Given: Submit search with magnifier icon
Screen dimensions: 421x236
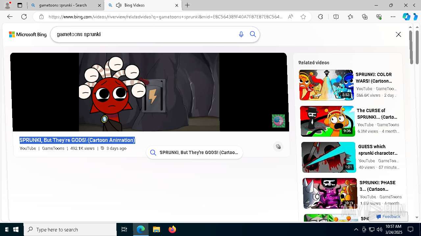Looking at the screenshot, I should point(253,34).
